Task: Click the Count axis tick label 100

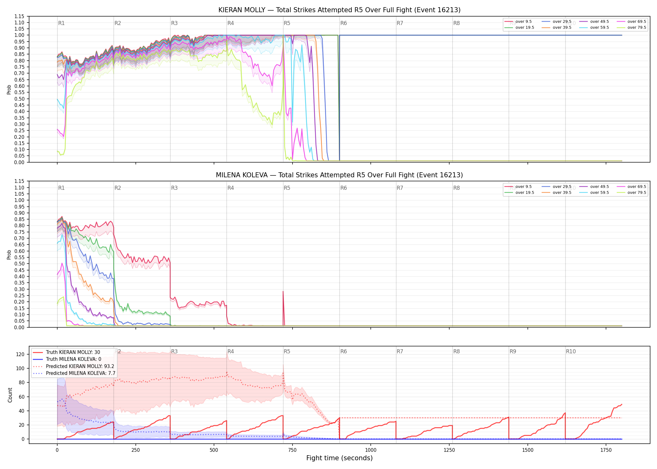Action: [x=20, y=368]
